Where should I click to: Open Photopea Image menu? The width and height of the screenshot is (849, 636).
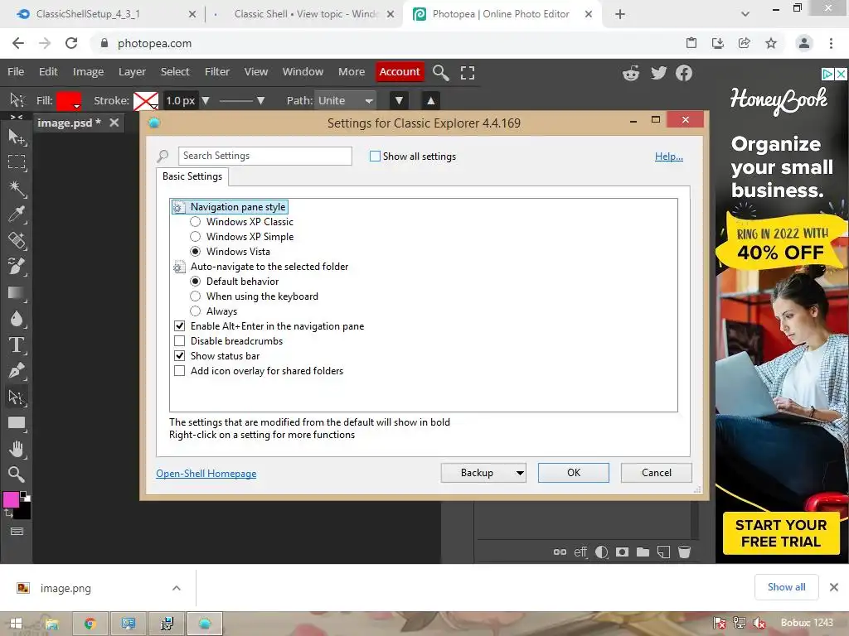(x=88, y=72)
